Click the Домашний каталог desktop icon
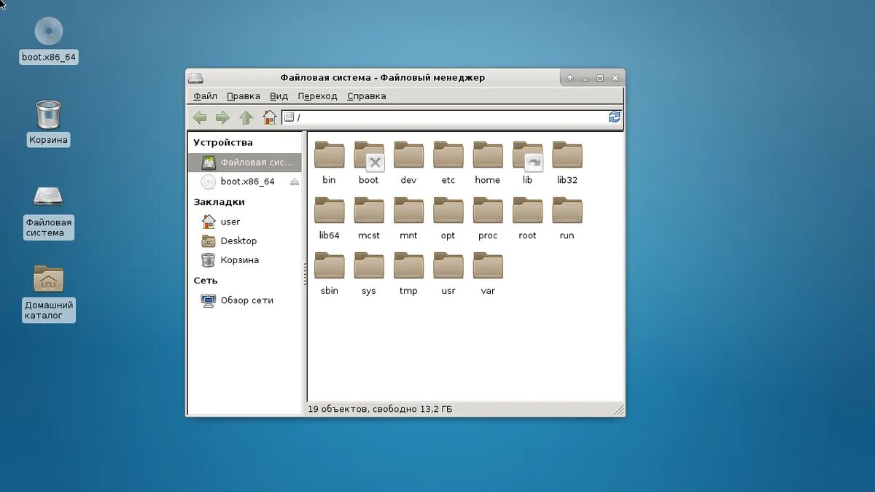875x492 pixels. (x=49, y=293)
